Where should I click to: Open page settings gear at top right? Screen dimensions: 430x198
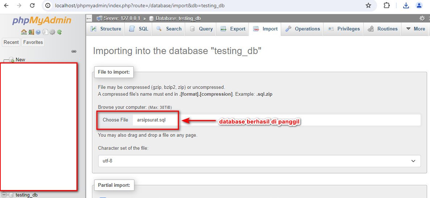click(x=422, y=18)
